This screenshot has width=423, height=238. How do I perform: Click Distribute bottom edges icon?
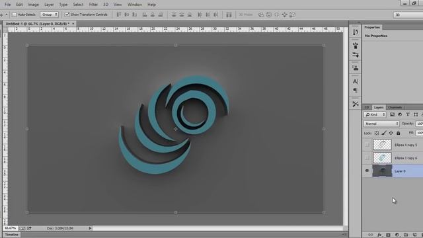tap(190, 15)
